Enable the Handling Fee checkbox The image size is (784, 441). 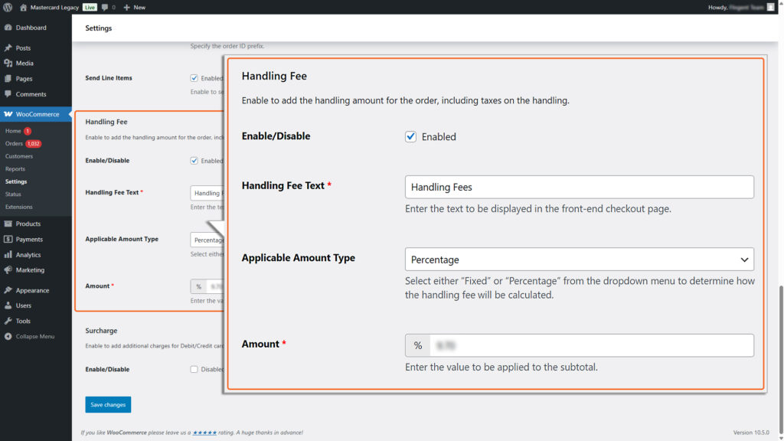(x=410, y=136)
